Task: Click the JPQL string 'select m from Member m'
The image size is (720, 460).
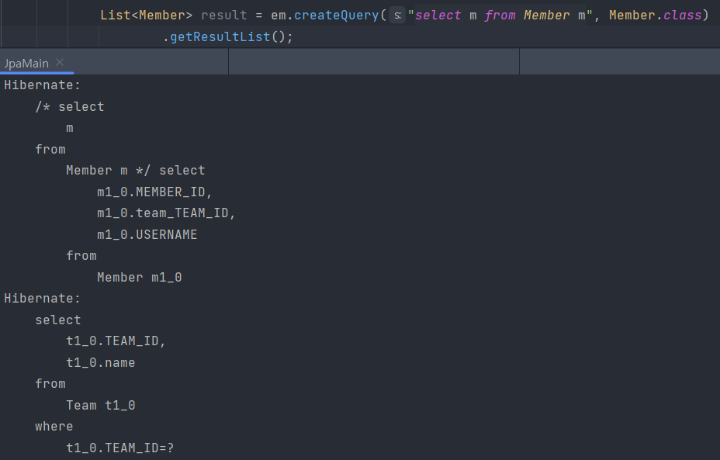Action: tap(500, 16)
